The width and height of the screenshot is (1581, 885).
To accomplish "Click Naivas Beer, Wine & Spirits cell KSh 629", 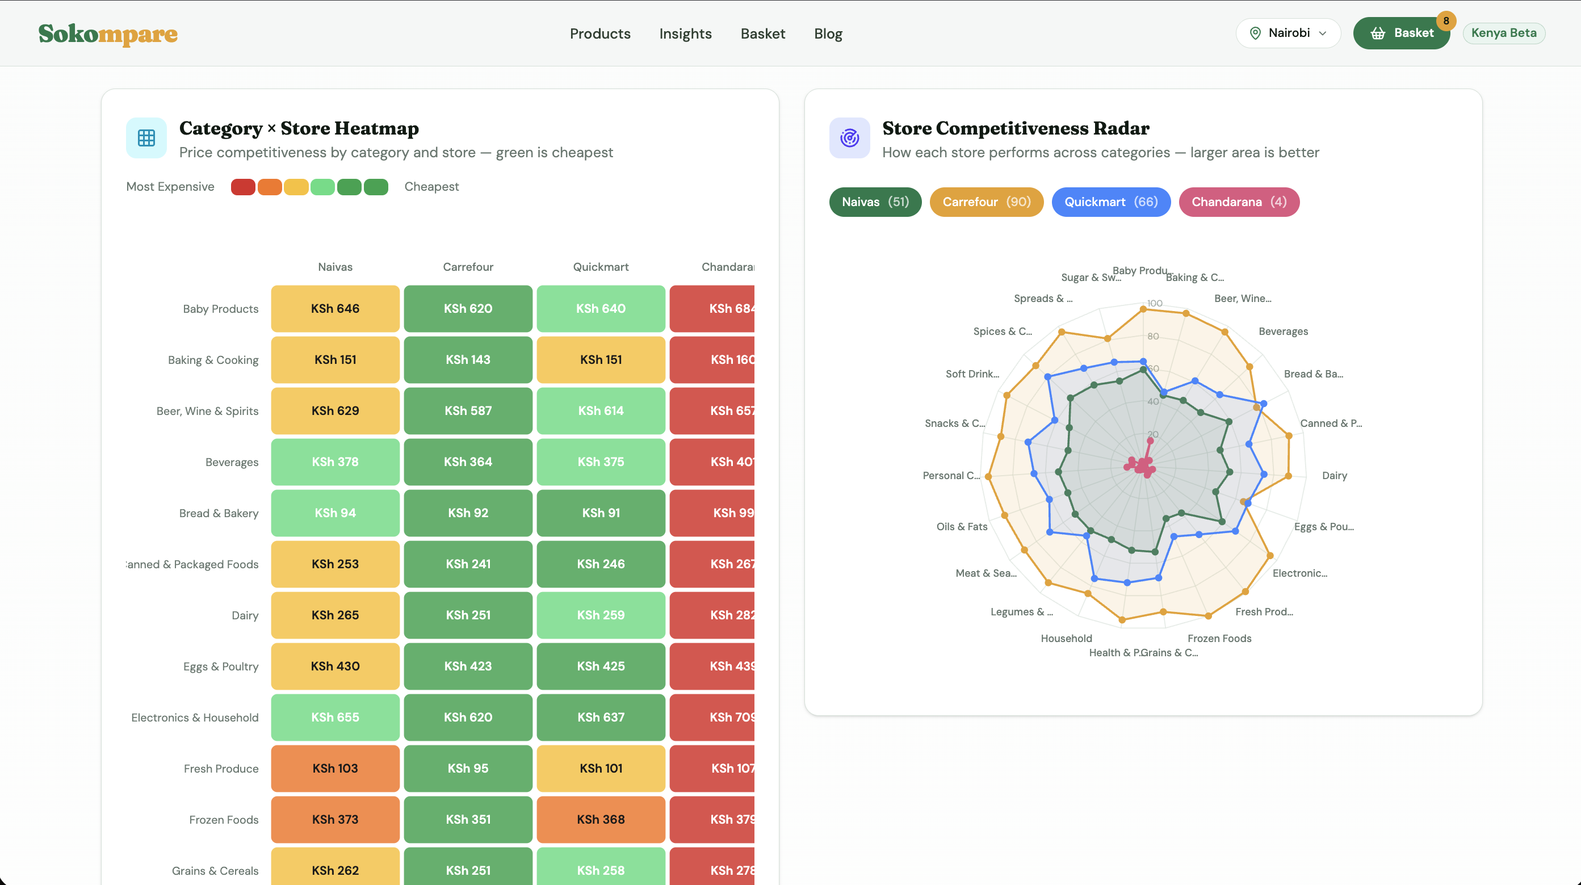I will click(335, 410).
